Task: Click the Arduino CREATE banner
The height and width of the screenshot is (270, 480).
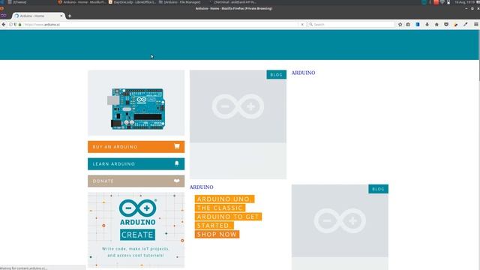Action: pyautogui.click(x=136, y=230)
